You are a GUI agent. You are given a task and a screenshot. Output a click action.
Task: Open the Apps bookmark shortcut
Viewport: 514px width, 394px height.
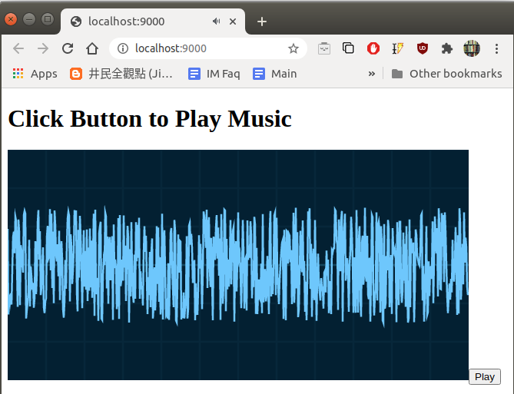tap(35, 74)
